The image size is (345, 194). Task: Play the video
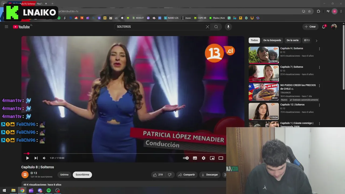pyautogui.click(x=27, y=158)
